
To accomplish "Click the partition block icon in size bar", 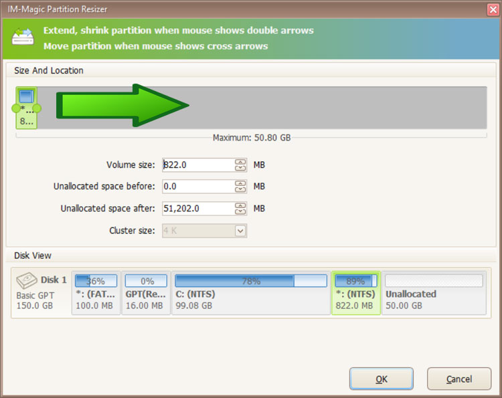I will pos(26,96).
